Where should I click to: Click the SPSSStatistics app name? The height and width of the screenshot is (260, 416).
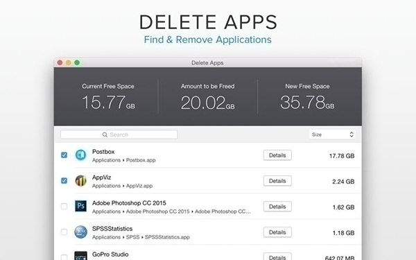coord(112,229)
